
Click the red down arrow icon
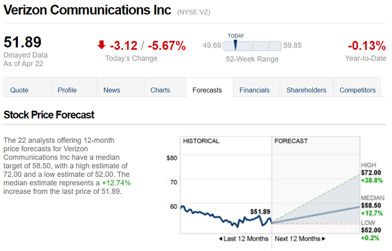pyautogui.click(x=101, y=45)
